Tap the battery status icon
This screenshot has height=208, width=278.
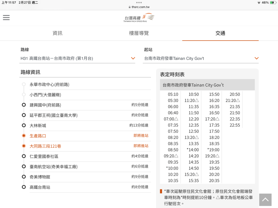(272, 2)
